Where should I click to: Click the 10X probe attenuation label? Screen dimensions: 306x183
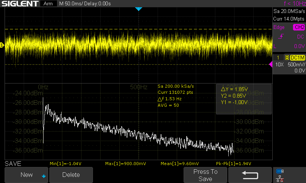pos(279,64)
